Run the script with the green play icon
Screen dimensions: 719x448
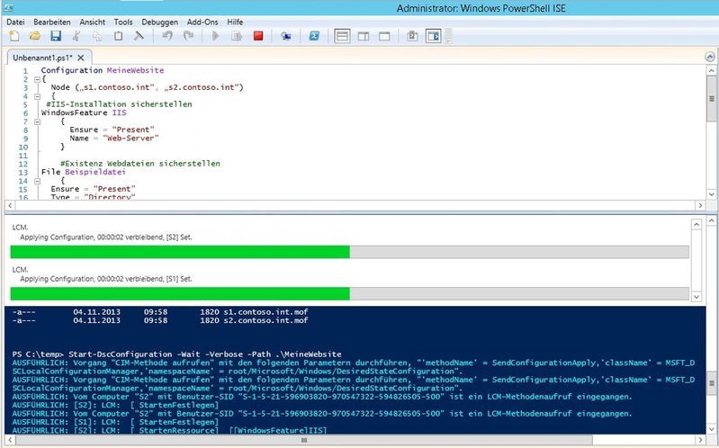[x=215, y=36]
